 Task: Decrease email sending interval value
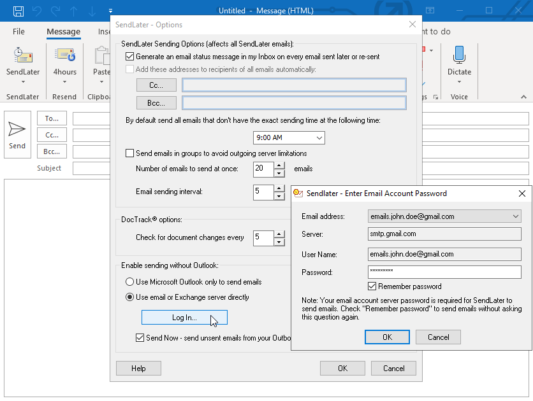click(x=279, y=196)
